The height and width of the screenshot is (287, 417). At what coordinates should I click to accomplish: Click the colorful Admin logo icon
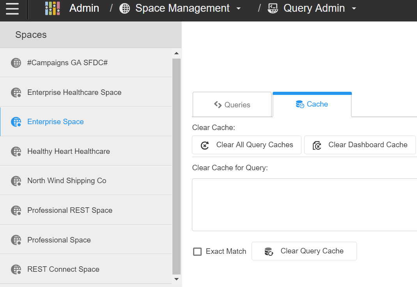(52, 8)
